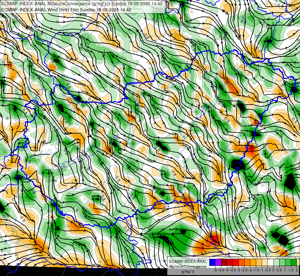Click the legend tick value -2.5
The height and width of the screenshot is (276, 300).
pyautogui.click(x=244, y=270)
